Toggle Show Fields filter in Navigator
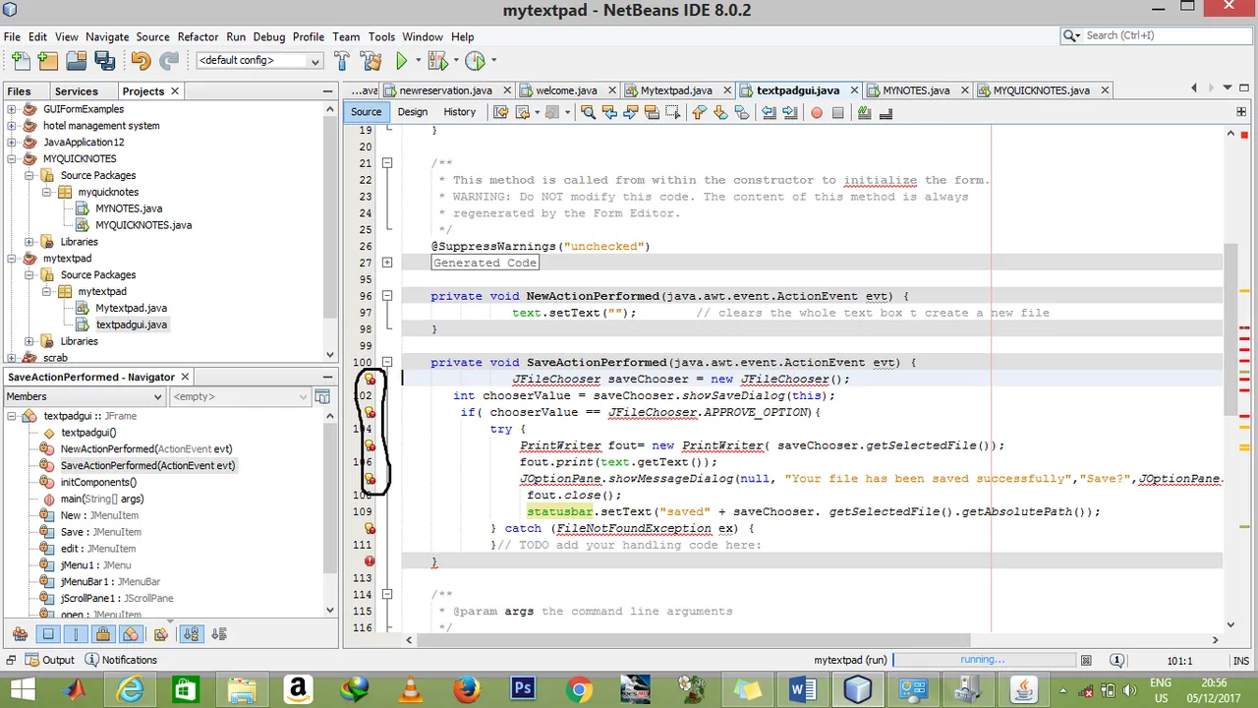 pos(48,634)
